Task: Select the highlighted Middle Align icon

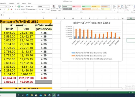Action: point(19,7)
